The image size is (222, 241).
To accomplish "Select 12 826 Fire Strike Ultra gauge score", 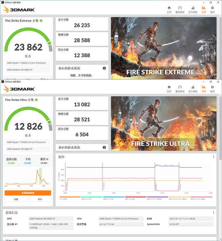I will (28, 126).
